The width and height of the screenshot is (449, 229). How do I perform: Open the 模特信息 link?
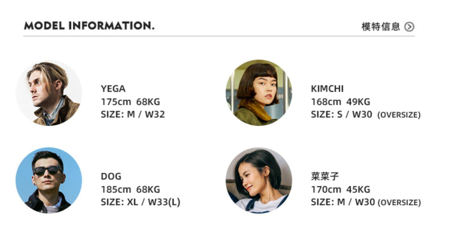(x=380, y=27)
